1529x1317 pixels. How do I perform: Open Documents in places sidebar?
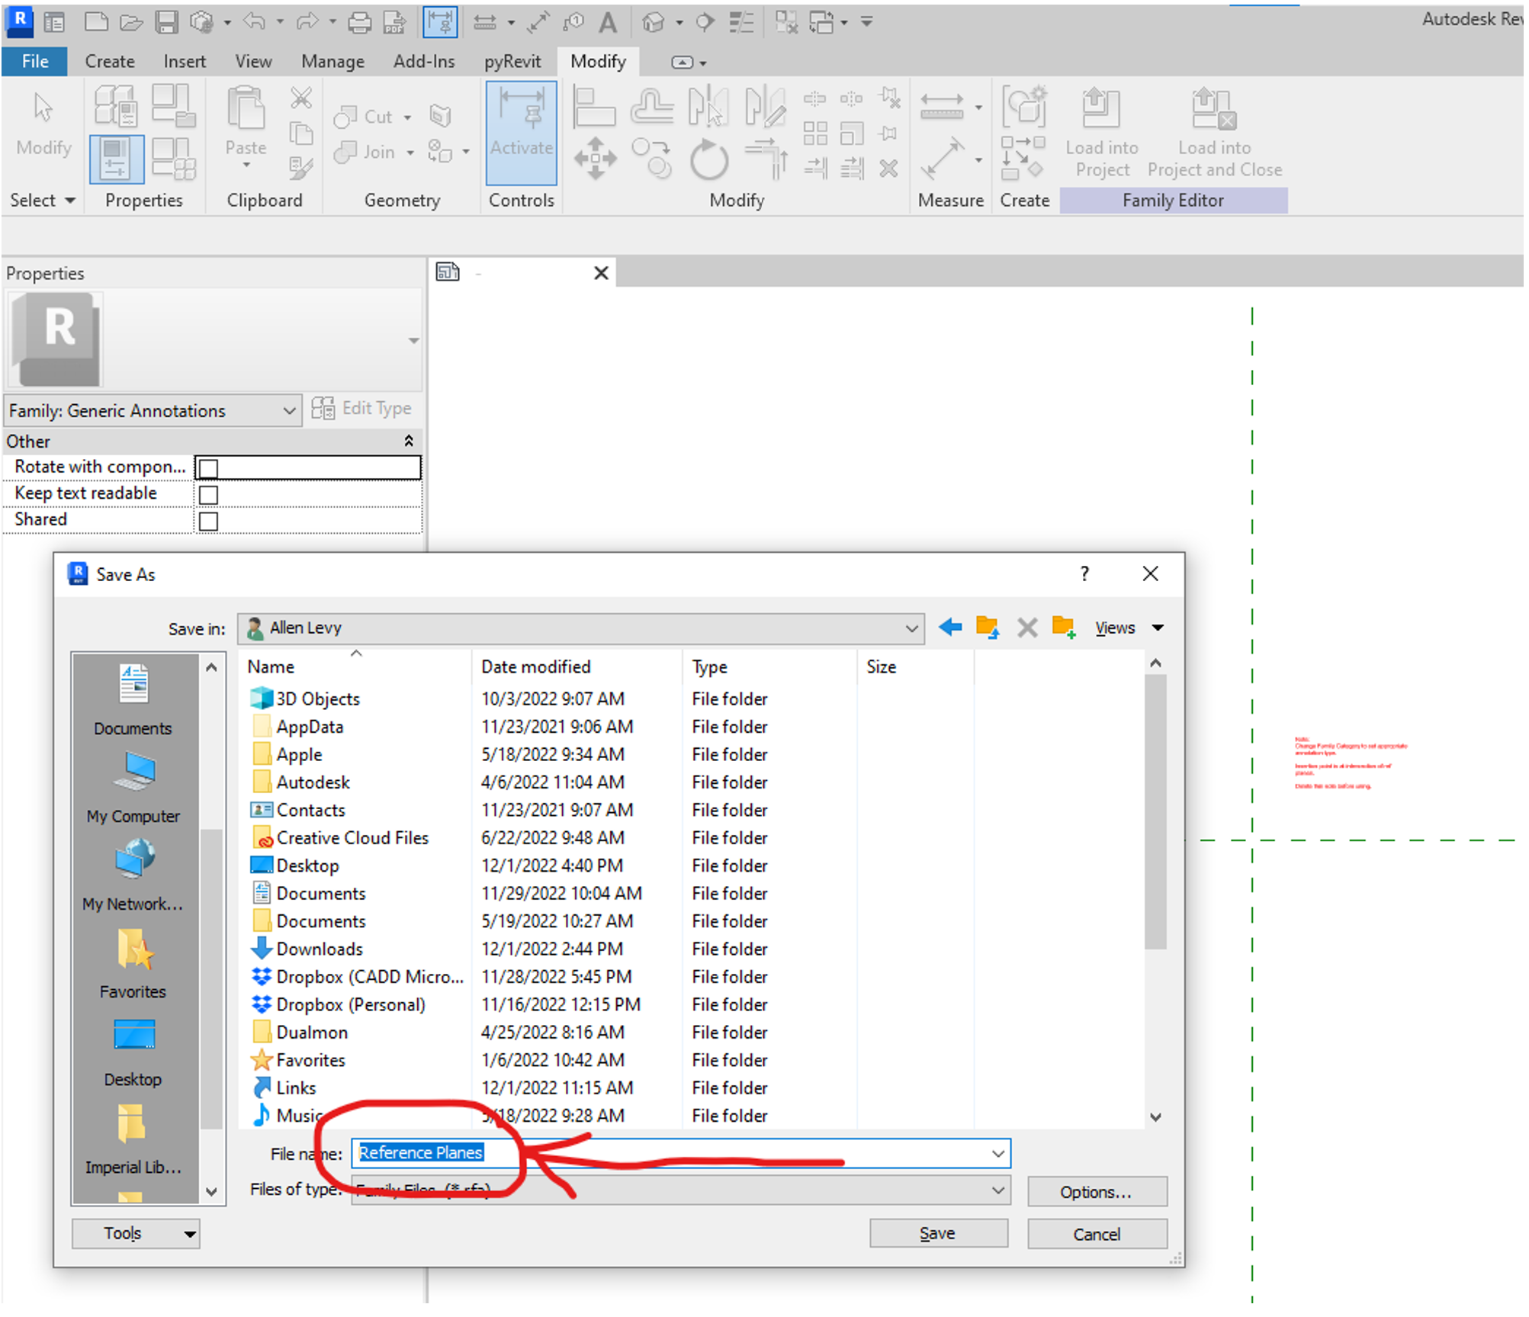click(x=133, y=701)
